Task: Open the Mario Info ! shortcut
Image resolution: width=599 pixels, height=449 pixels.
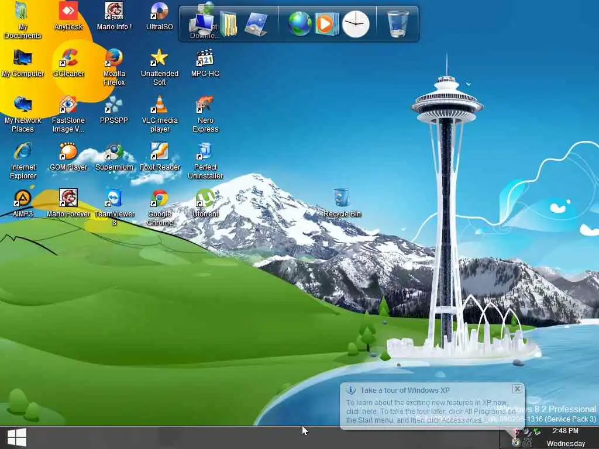Action: 114,16
